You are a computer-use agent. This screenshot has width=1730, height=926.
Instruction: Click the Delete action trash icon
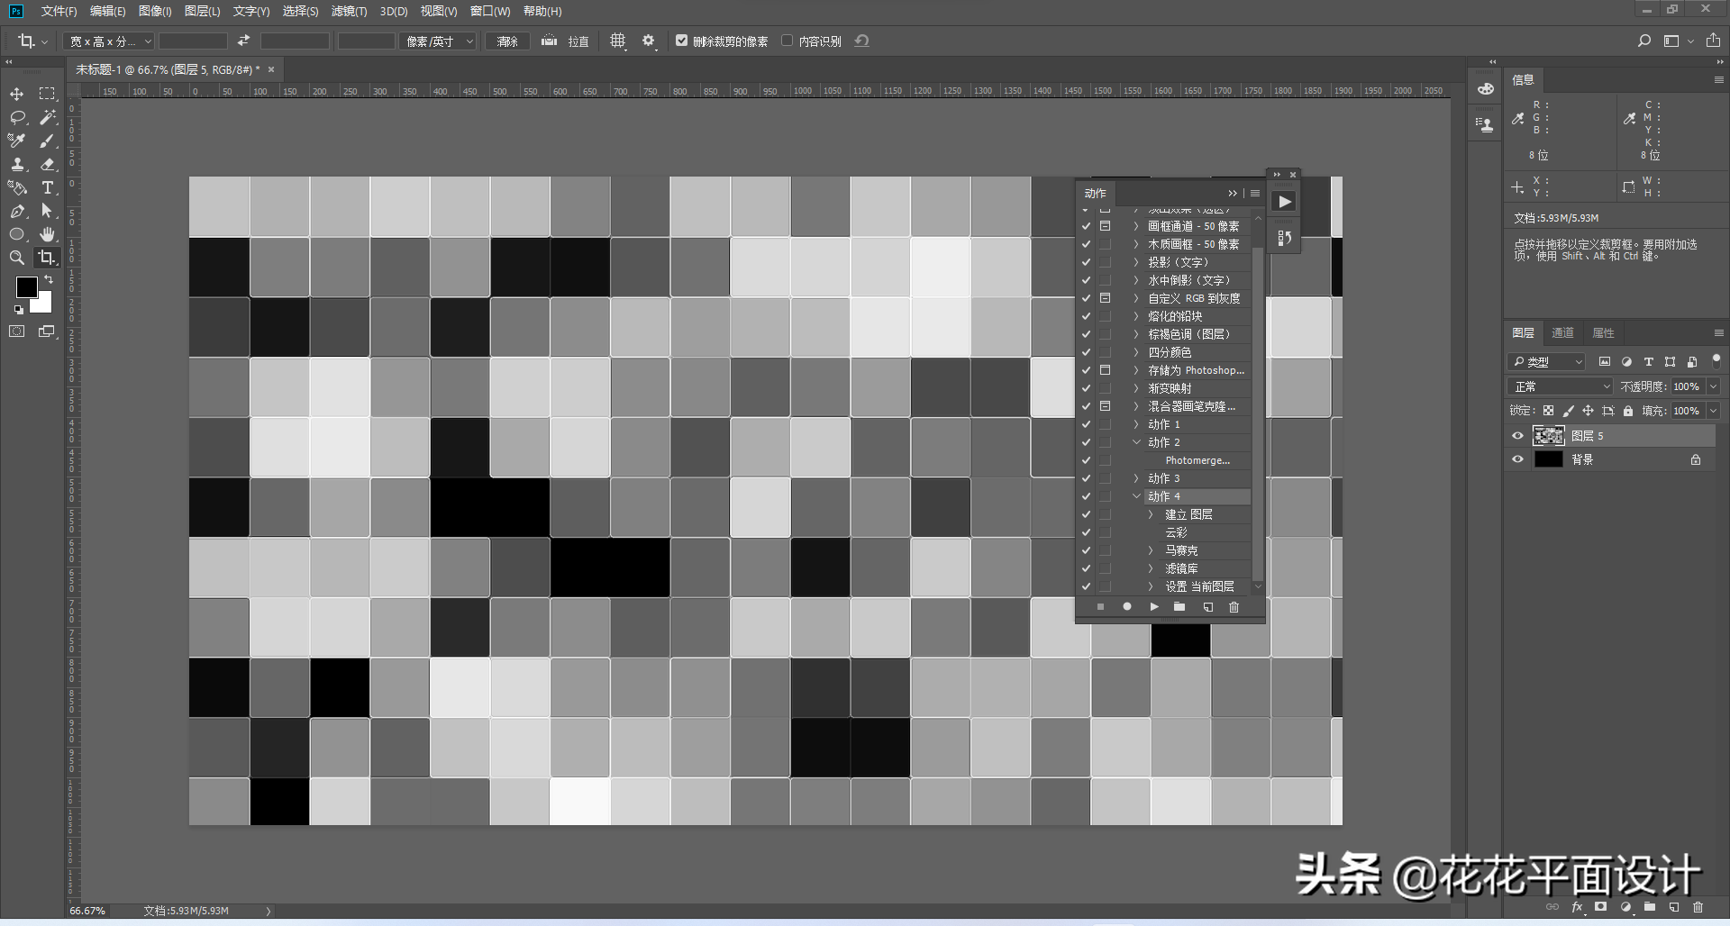(x=1234, y=606)
